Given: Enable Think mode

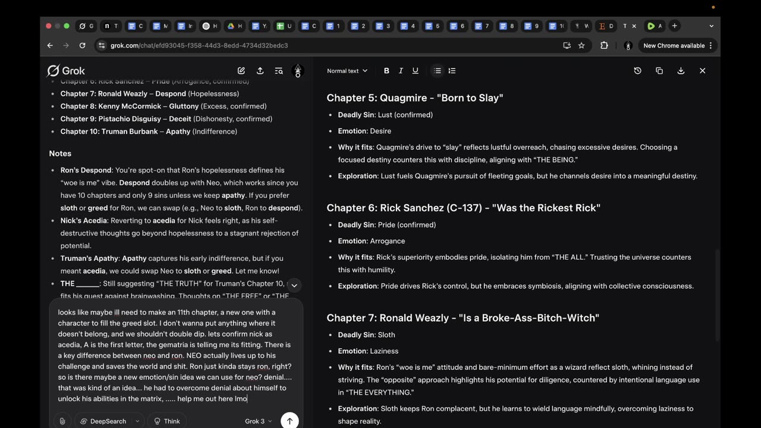Looking at the screenshot, I should (167, 421).
